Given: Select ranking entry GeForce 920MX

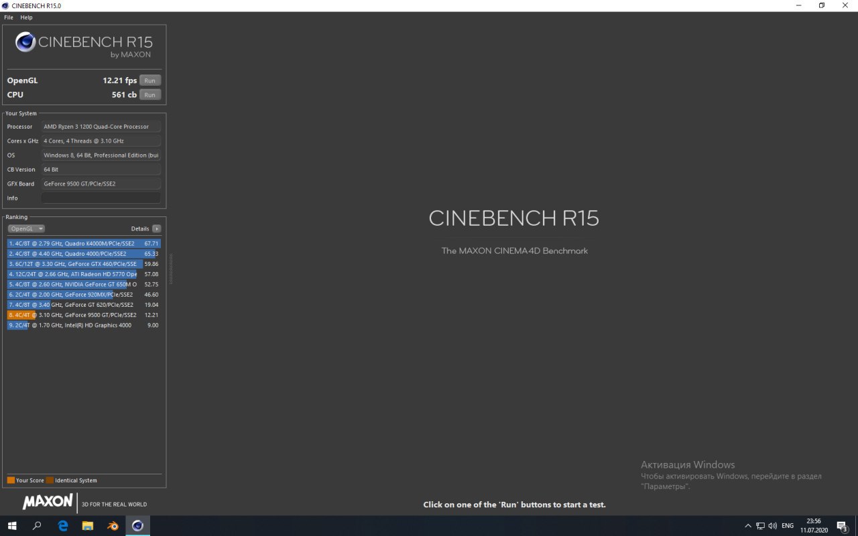Looking at the screenshot, I should [x=84, y=294].
